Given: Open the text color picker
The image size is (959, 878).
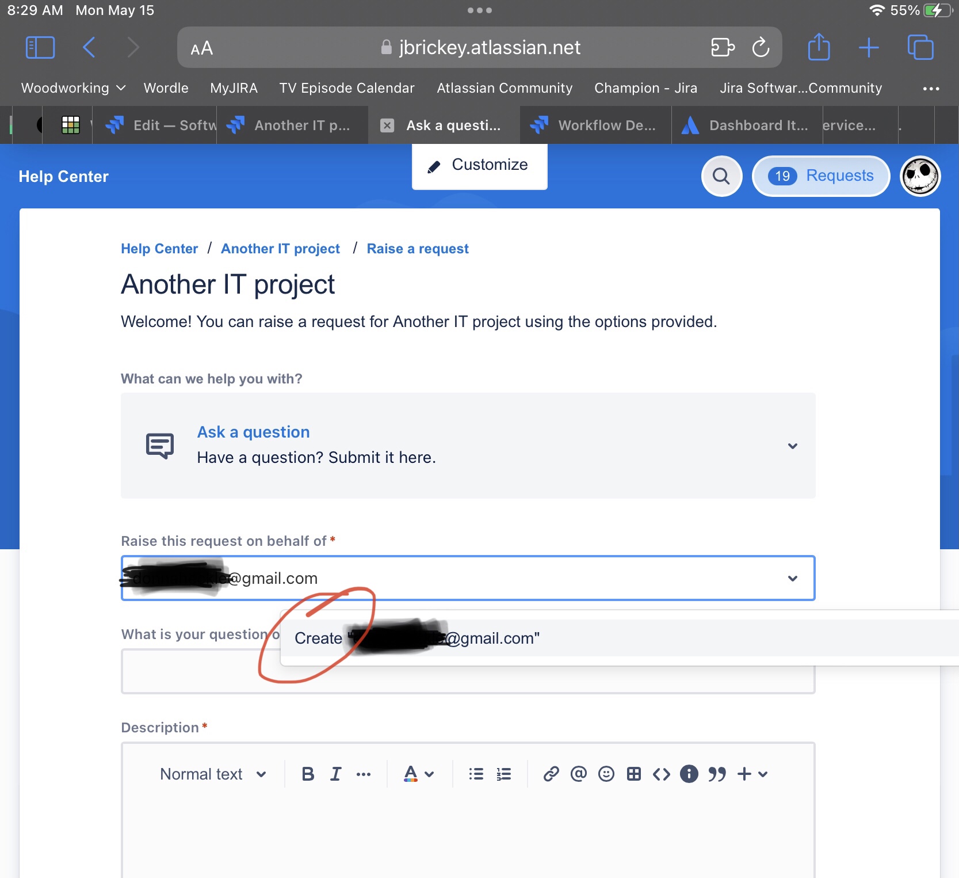Looking at the screenshot, I should [418, 774].
